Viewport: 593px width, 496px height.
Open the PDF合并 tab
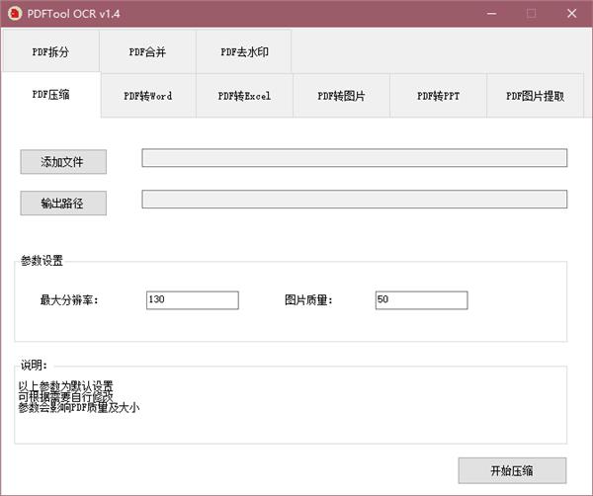pos(148,51)
